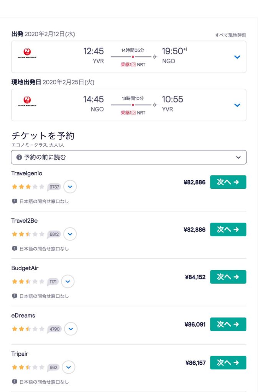Click 次へ for Travelgenio at ¥82,886
Image resolution: width=258 pixels, height=392 pixels.
pos(228,182)
